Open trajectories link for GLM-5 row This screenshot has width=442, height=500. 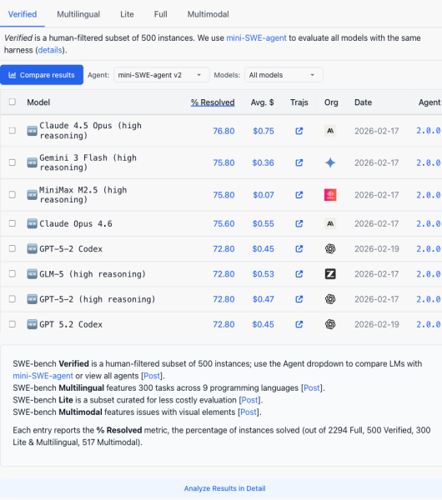299,274
